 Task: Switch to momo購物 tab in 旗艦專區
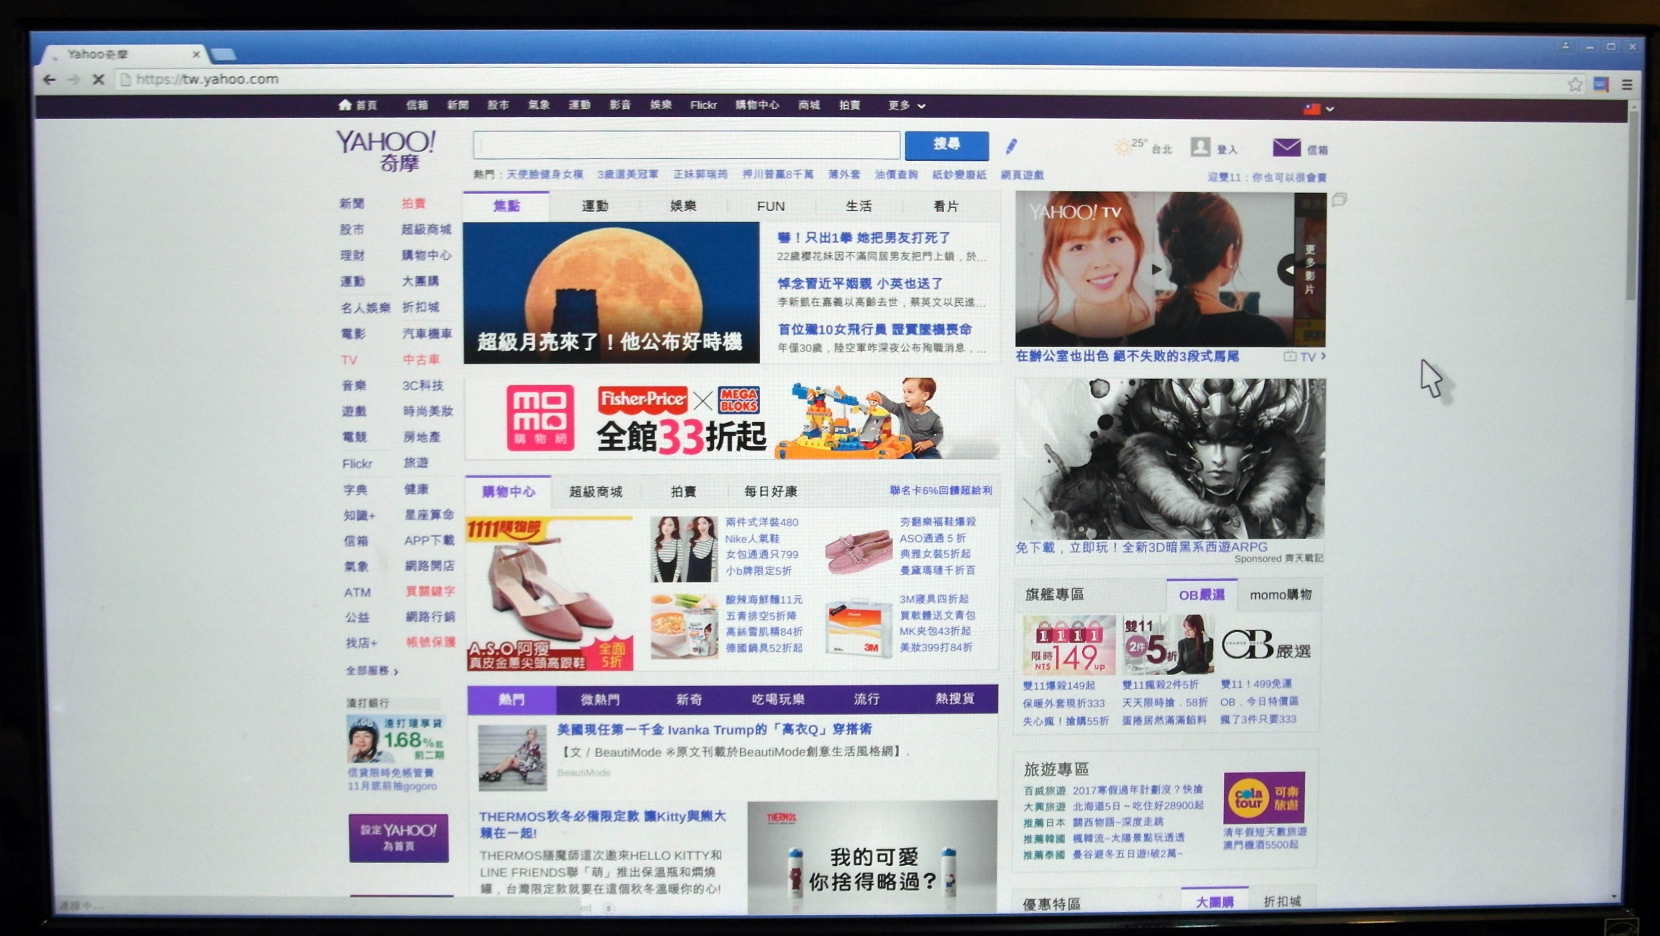coord(1280,594)
